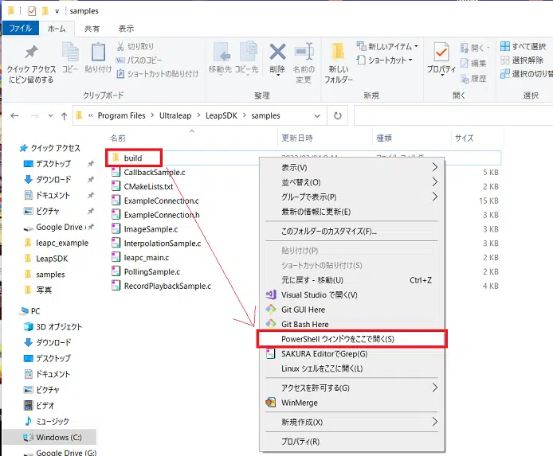Select Git Bash Here menu entry
Viewport: 553px width, 456px height.
click(304, 324)
